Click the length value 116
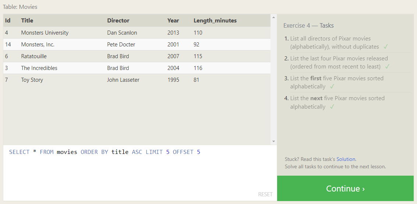This screenshot has height=204, width=417. pyautogui.click(x=198, y=68)
